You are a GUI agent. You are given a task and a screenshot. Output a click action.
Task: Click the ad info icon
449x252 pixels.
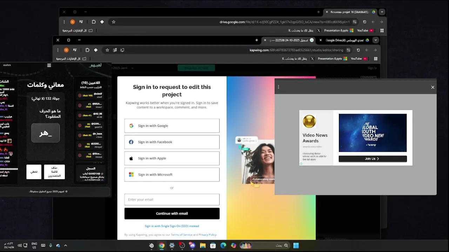coord(301,163)
